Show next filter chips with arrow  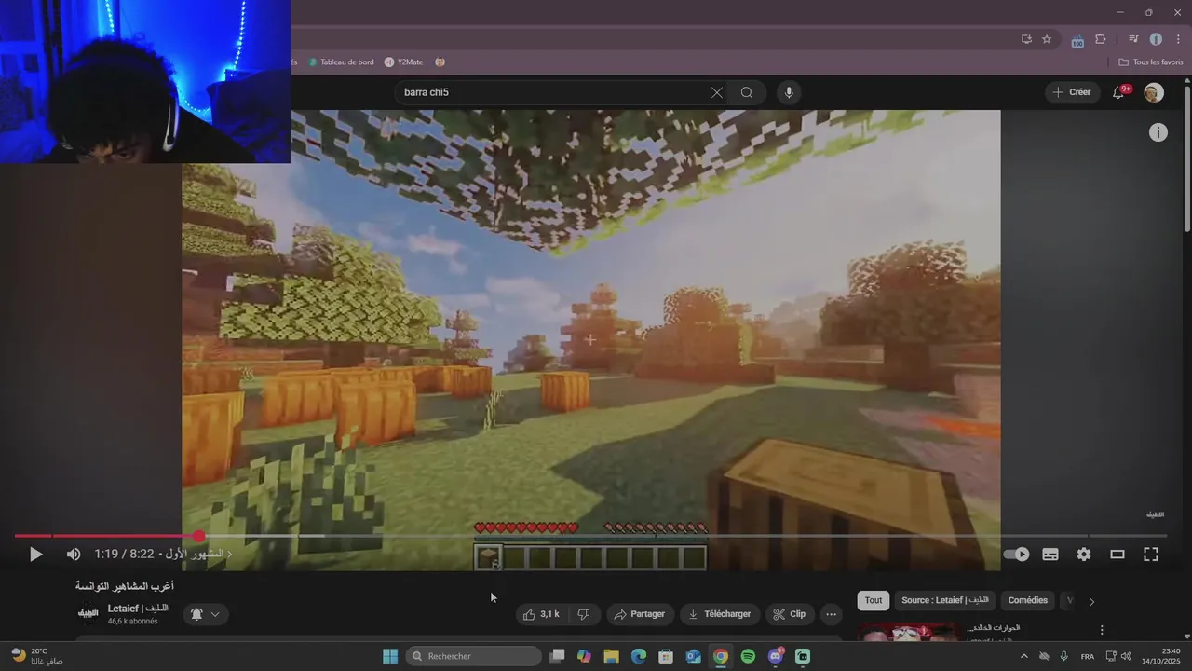[1092, 601]
